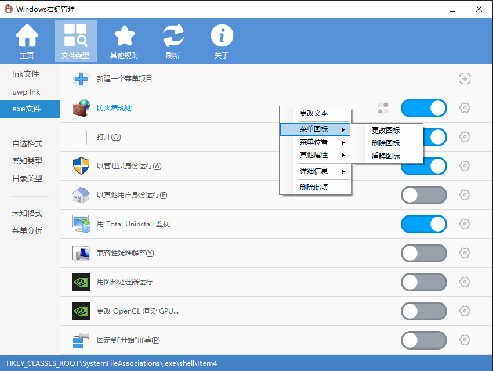The image size is (493, 371).
Task: Enable the 兼容性疑难解答 toggle
Action: 423,253
